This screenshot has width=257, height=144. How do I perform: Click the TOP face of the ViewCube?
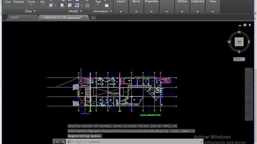pyautogui.click(x=239, y=42)
